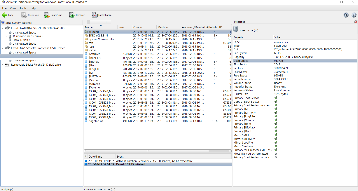Select the $Extend folder row
This screenshot has width=358, height=191.
[x=158, y=32]
